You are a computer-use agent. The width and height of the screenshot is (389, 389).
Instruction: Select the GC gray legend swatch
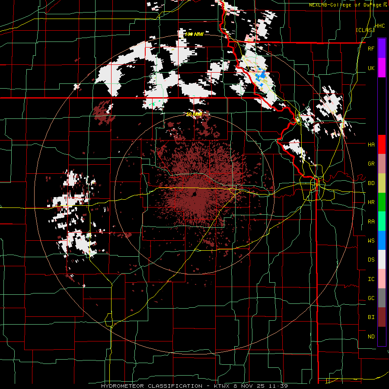(x=382, y=298)
